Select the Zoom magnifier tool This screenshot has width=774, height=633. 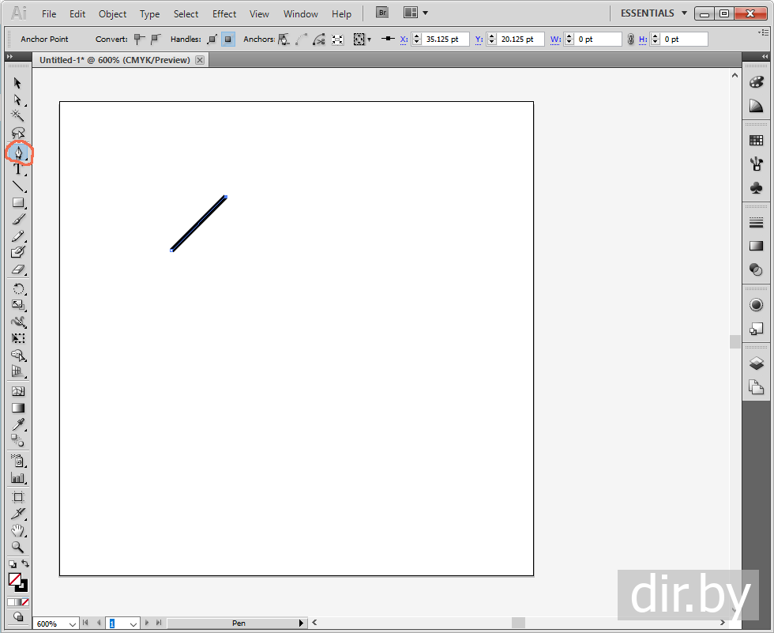point(18,547)
